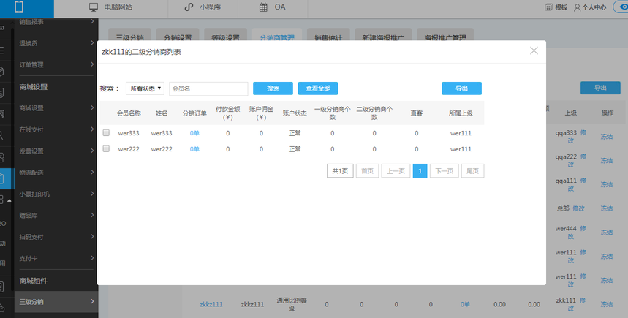Click the 会员名称 column header
The width and height of the screenshot is (628, 318).
(129, 113)
